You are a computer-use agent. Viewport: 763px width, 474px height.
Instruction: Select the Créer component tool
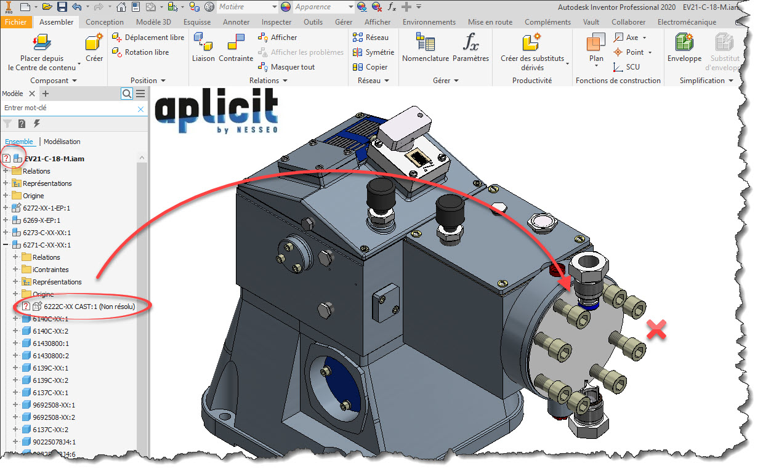pyautogui.click(x=94, y=44)
